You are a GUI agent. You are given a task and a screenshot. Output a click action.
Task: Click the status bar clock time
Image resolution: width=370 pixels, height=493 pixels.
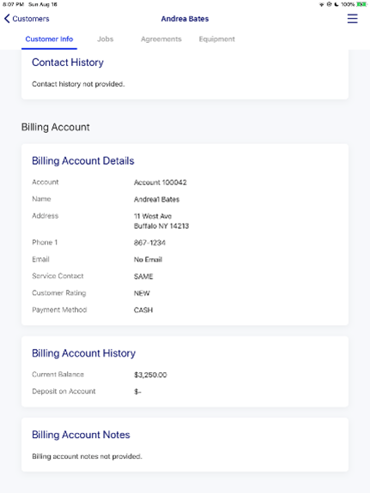[x=13, y=4]
